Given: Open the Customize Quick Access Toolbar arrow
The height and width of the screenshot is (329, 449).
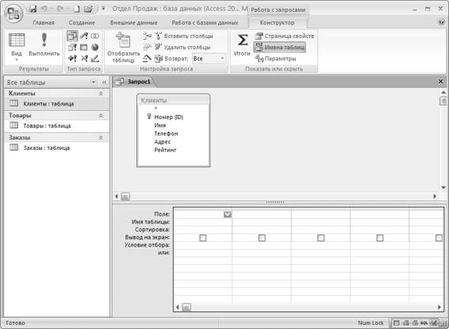Looking at the screenshot, I should click(x=103, y=9).
